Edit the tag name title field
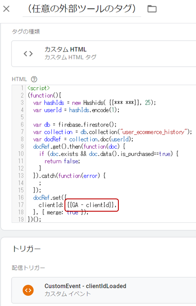 [82, 9]
